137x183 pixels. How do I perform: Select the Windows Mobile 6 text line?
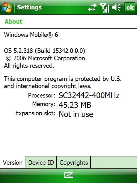[31, 35]
